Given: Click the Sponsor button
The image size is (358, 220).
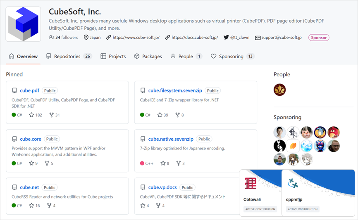Looking at the screenshot, I should 319,38.
